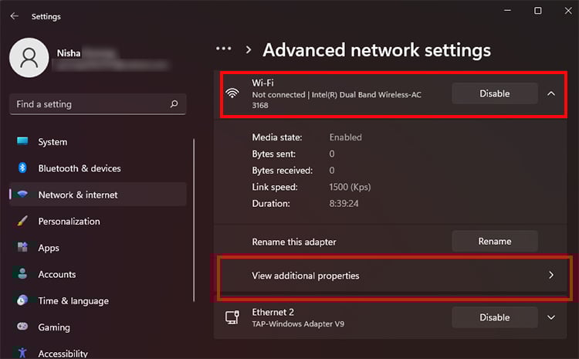
Task: Open the breadcrumb ellipsis menu
Action: click(224, 49)
